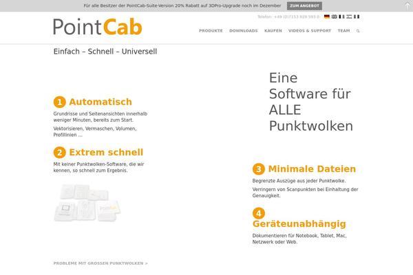The image size is (413, 275).
Task: Click the Extrem schnell heading
Action: tap(106, 153)
